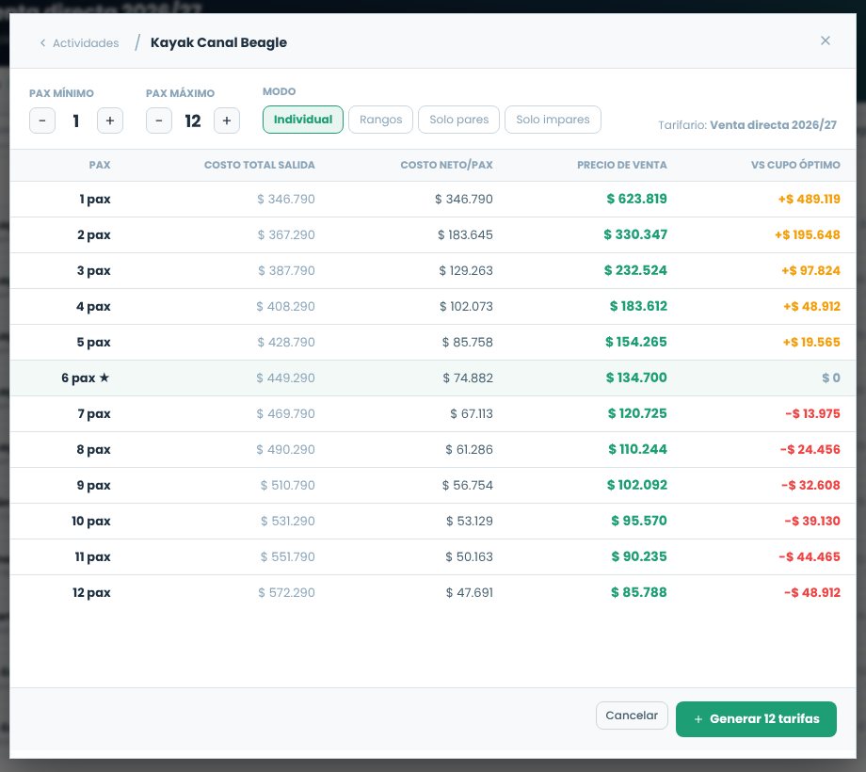Click sale price $ 623.819
This screenshot has height=772, width=866.
[637, 199]
